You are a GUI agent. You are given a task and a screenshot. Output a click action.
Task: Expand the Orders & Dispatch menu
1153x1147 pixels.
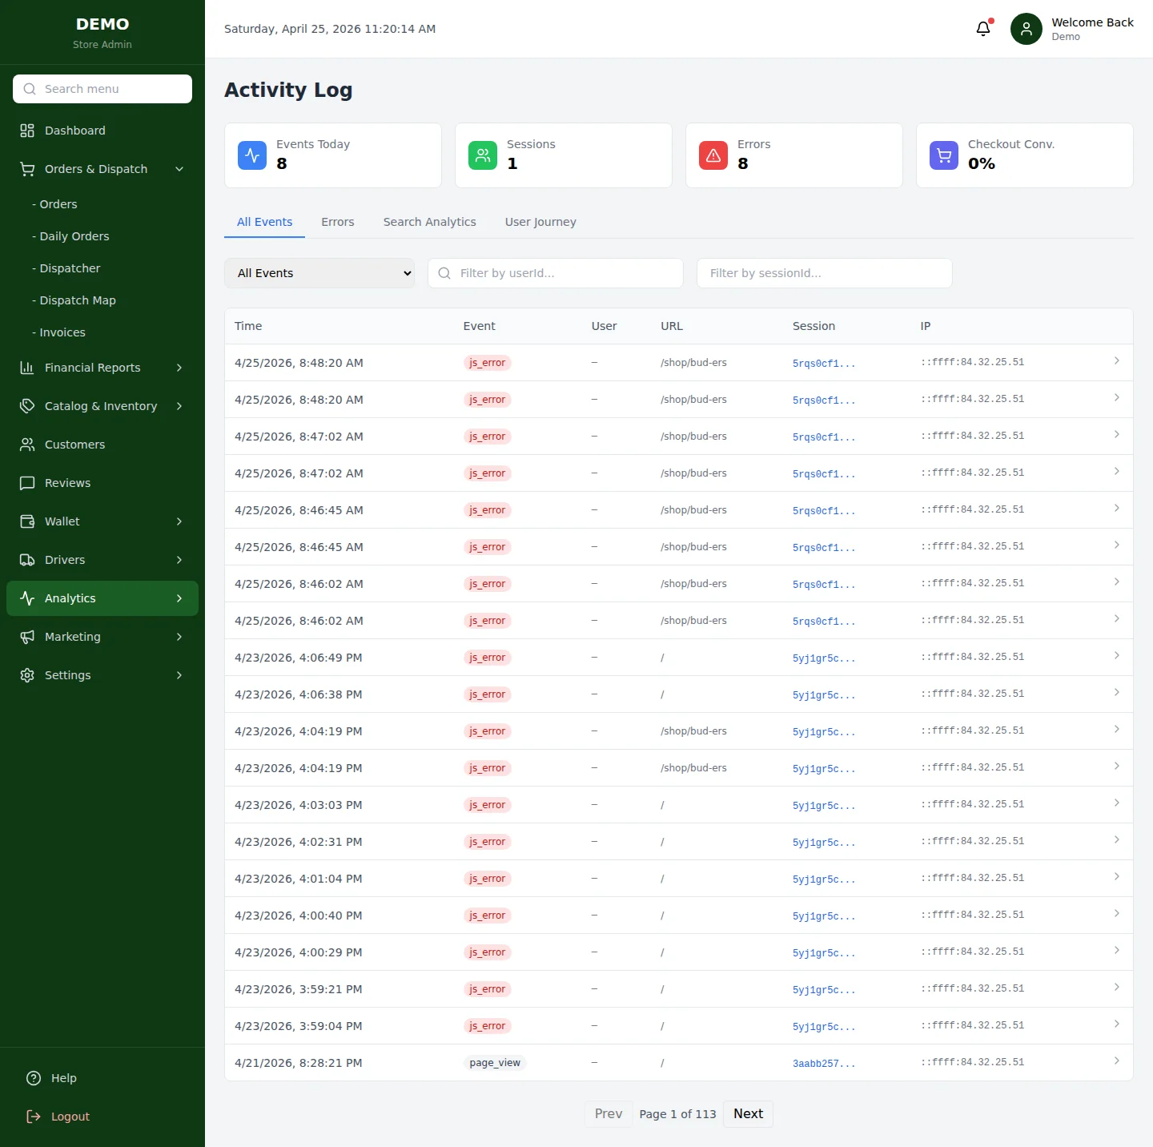[x=96, y=169]
